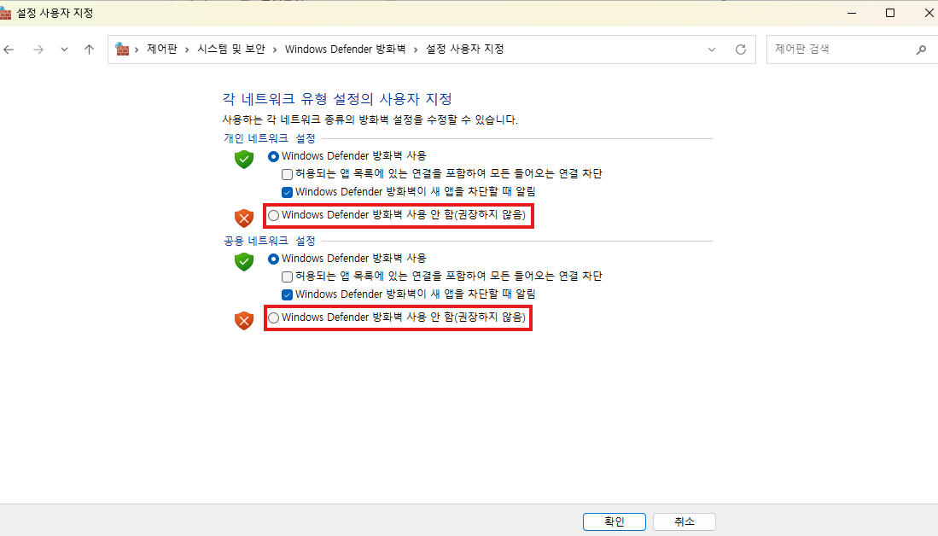Open address bar history dropdown
This screenshot has width=938, height=536.
(712, 50)
